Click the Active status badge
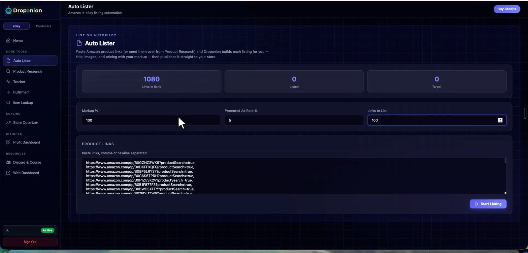 point(48,230)
